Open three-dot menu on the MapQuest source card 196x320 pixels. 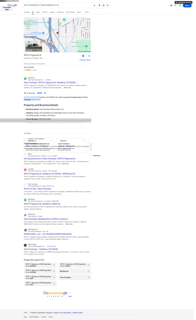(84, 141)
